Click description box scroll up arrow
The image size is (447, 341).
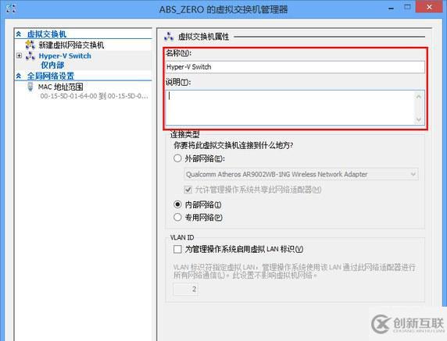click(419, 97)
